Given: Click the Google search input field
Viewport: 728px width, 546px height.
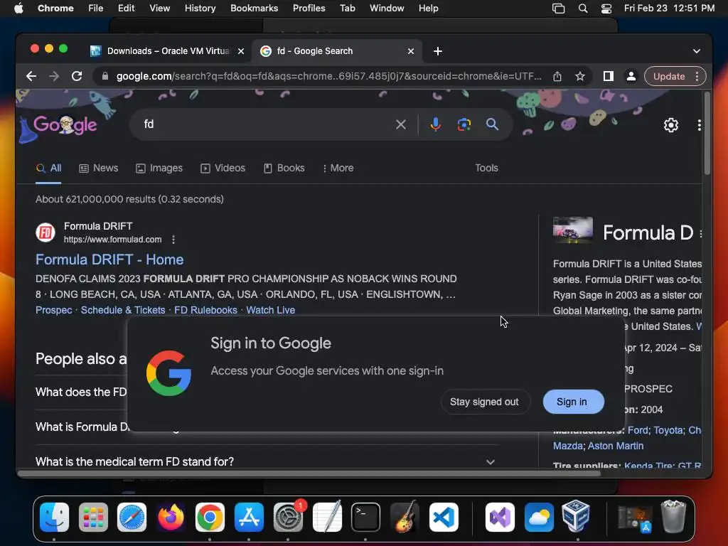Looking at the screenshot, I should [264, 124].
